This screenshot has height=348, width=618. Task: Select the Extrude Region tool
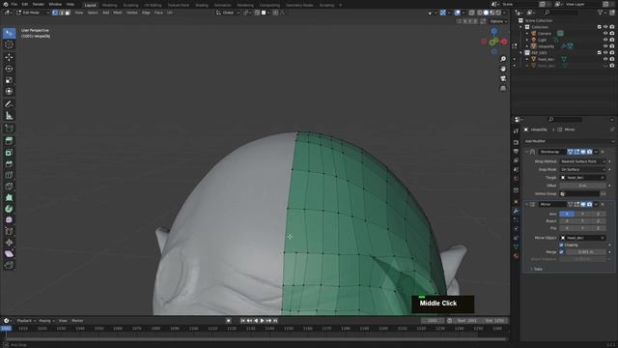pyautogui.click(x=9, y=141)
